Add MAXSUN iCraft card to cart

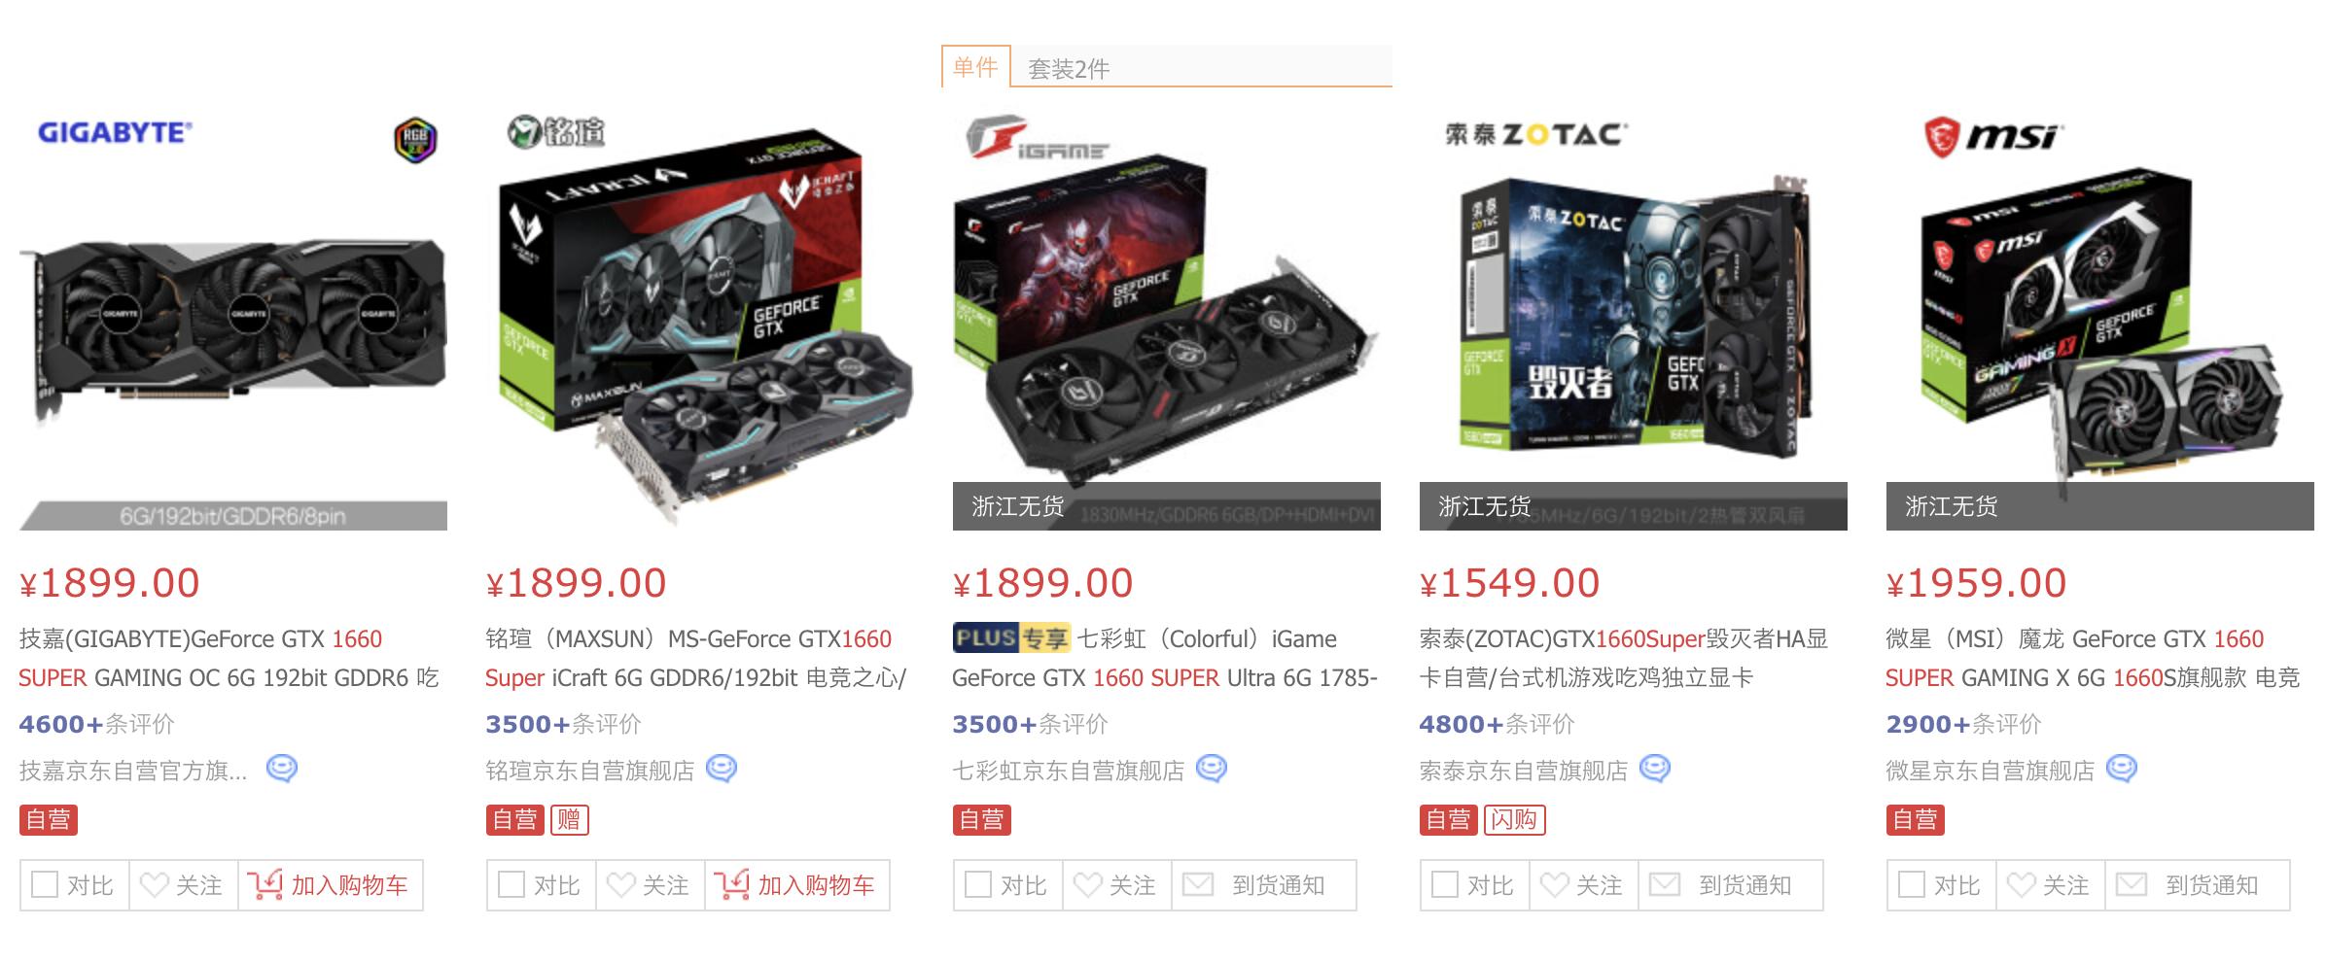[x=796, y=885]
